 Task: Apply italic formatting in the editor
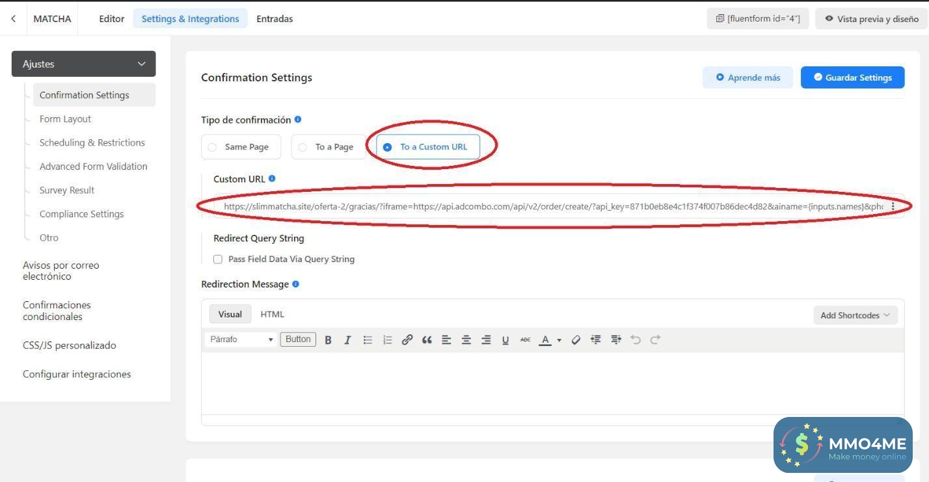click(347, 340)
